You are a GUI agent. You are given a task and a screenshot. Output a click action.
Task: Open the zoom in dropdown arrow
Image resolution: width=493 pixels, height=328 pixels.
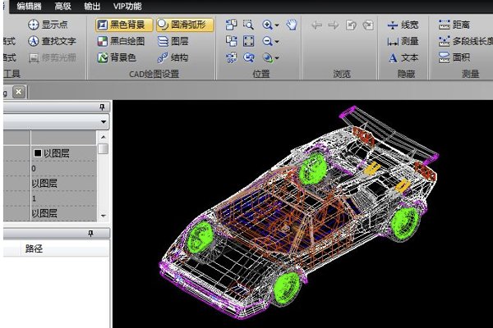277,25
